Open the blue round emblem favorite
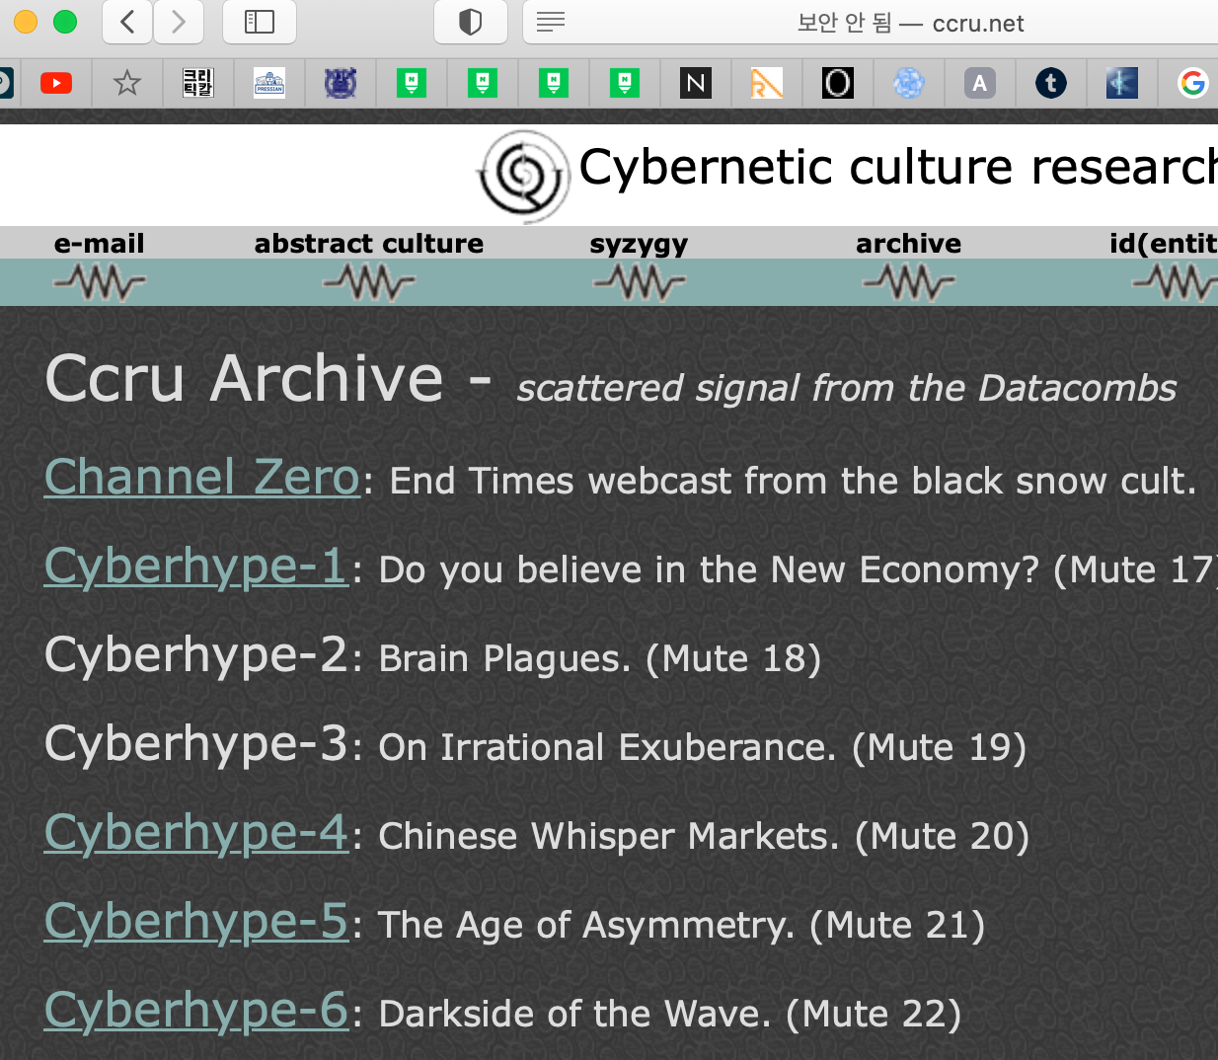 tap(341, 83)
